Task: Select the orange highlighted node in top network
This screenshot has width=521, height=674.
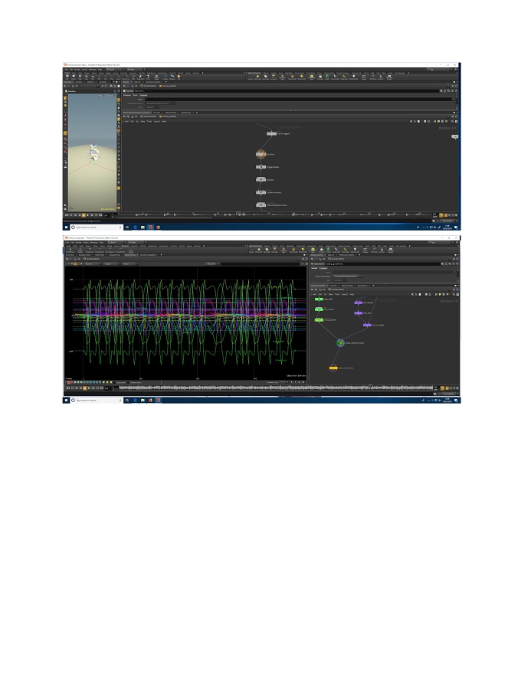Action: [260, 154]
